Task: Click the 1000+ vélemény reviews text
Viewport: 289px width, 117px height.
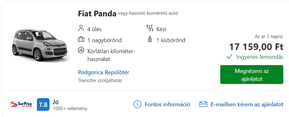Action: coord(70,109)
